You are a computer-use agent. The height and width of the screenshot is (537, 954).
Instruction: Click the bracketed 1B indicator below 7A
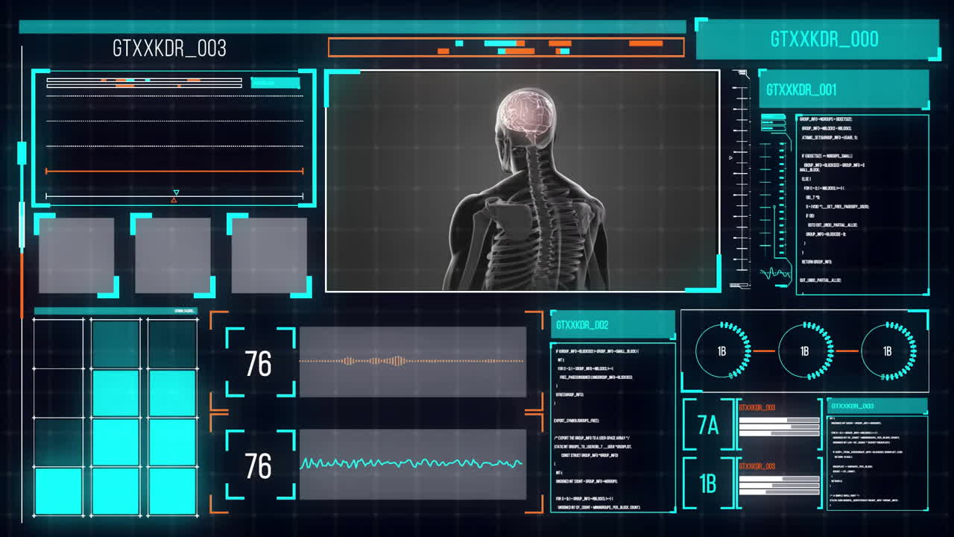708,484
